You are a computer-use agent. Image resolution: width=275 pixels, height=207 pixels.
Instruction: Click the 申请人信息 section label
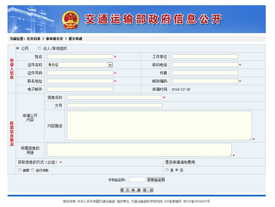click(12, 69)
